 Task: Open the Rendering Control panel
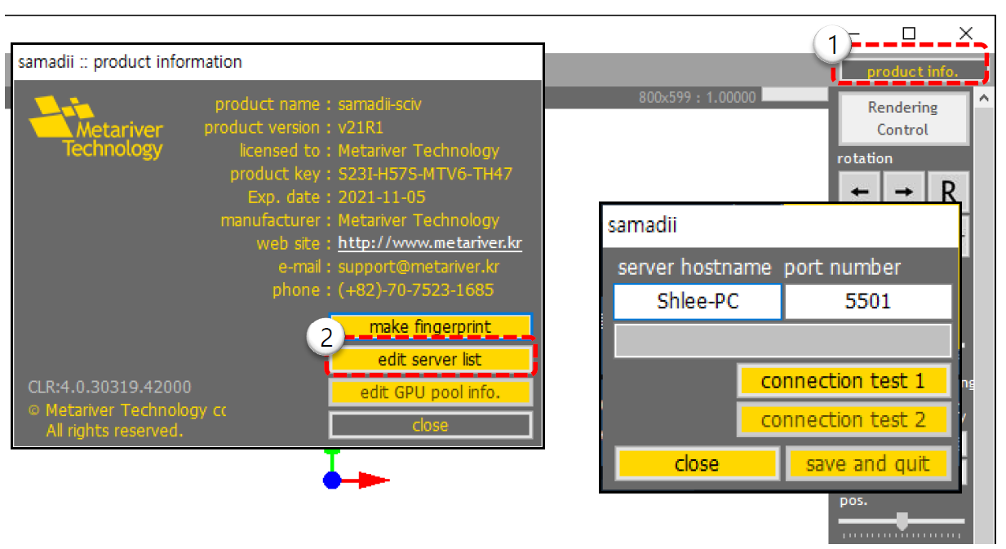[x=903, y=118]
